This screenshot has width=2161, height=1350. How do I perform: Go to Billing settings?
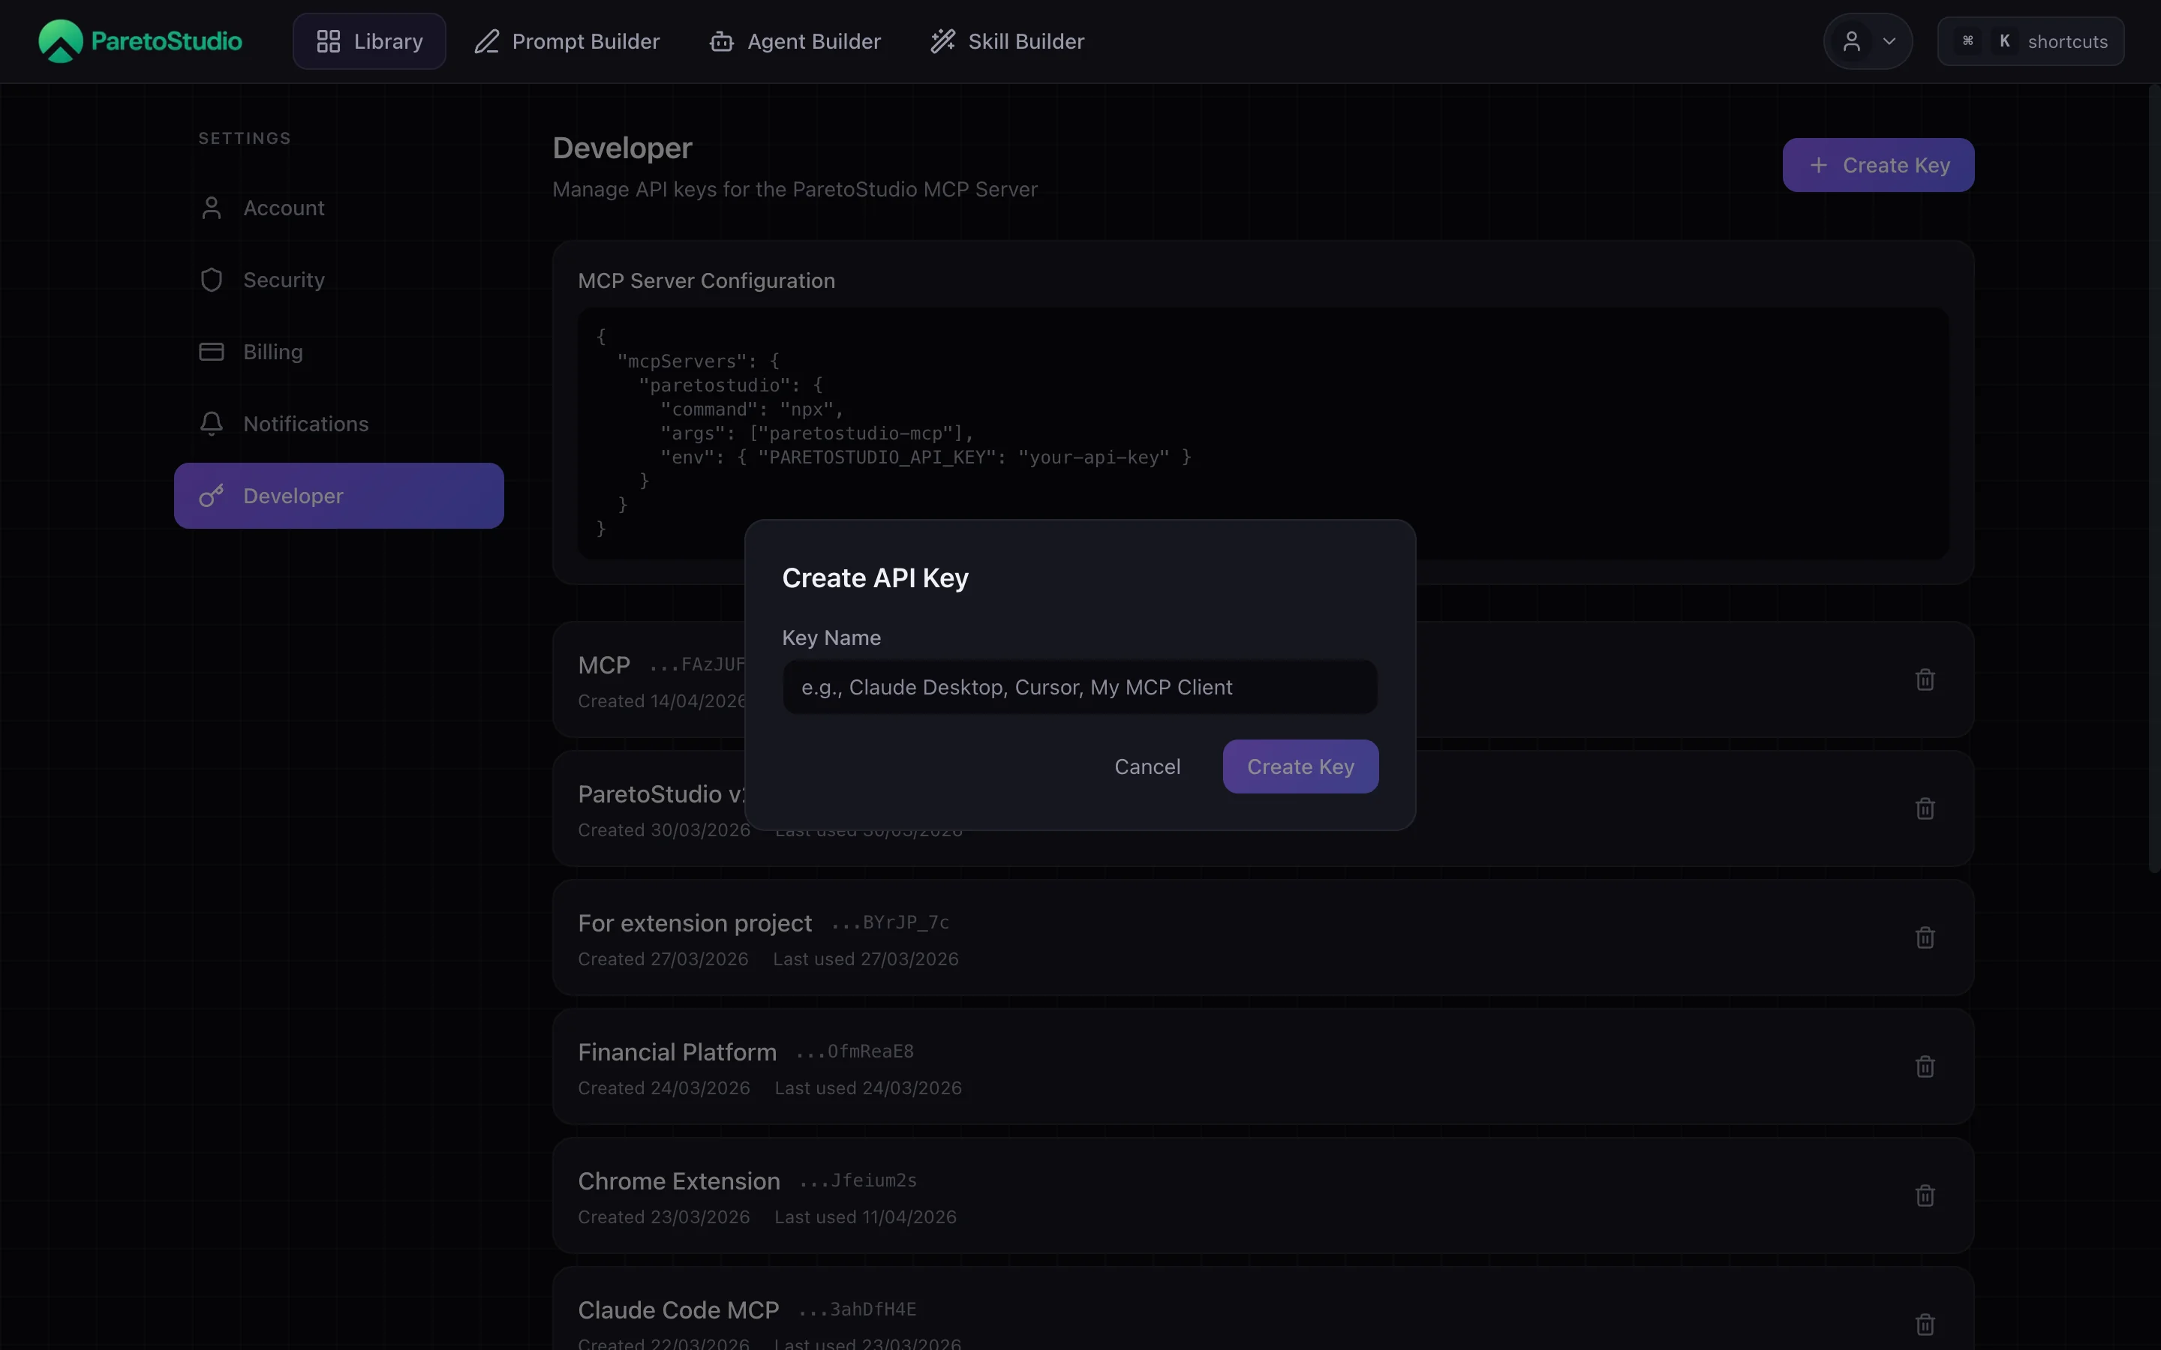point(338,352)
